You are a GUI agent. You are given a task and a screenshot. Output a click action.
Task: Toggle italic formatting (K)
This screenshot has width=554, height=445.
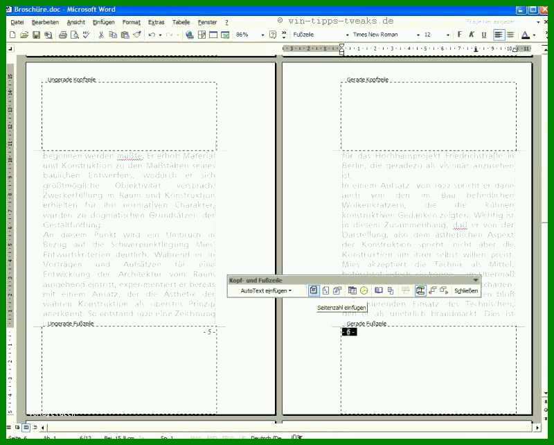pos(472,35)
